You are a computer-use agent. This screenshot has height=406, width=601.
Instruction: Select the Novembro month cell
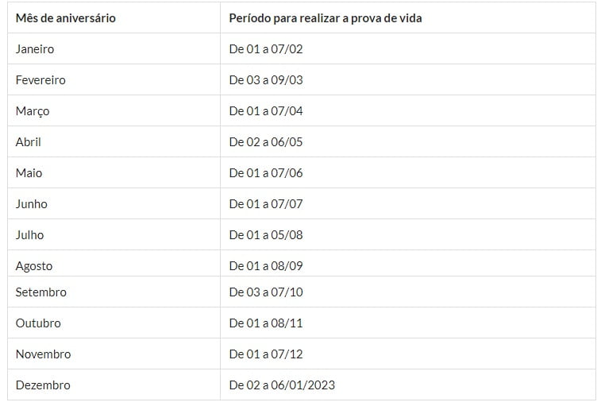(44, 354)
